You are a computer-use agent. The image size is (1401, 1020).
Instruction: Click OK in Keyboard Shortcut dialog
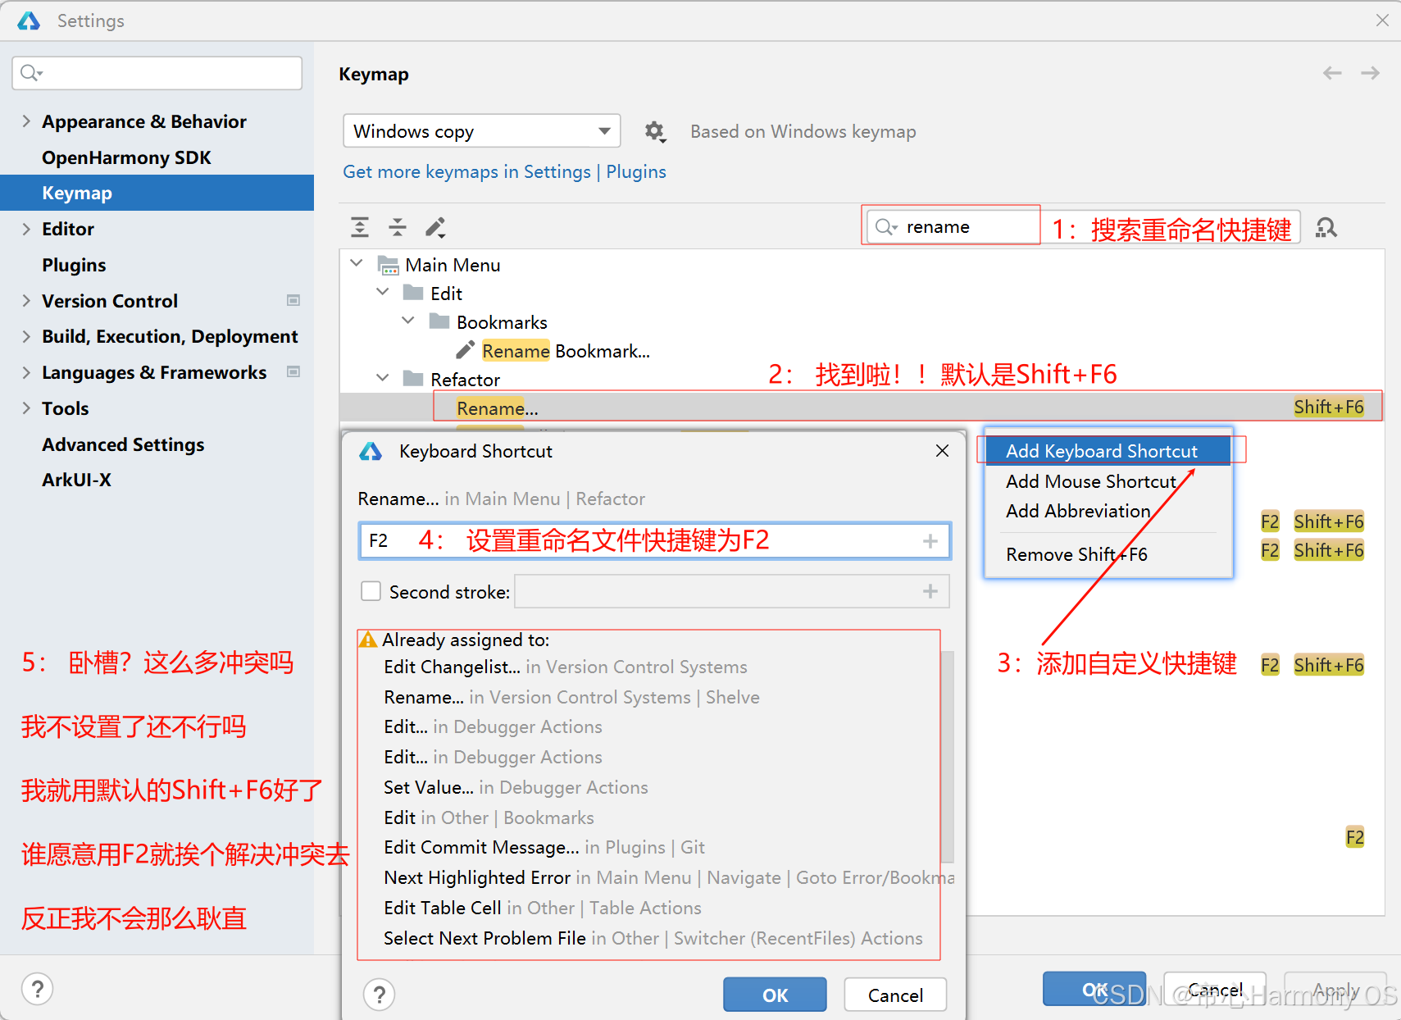(775, 995)
